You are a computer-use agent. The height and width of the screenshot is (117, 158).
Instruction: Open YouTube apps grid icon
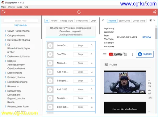click(126, 54)
